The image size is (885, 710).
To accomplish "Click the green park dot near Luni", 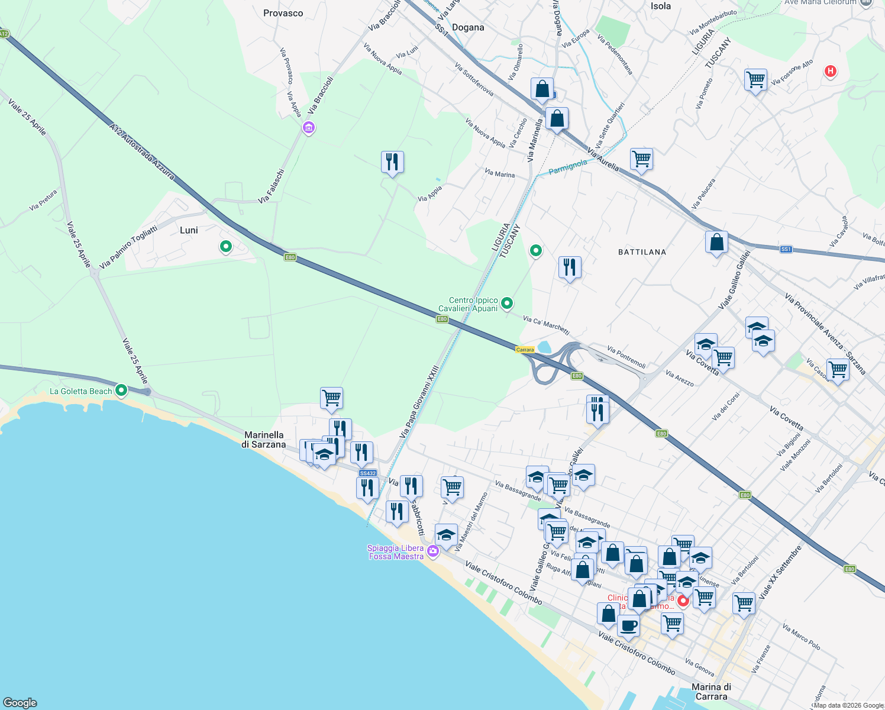I will point(225,247).
